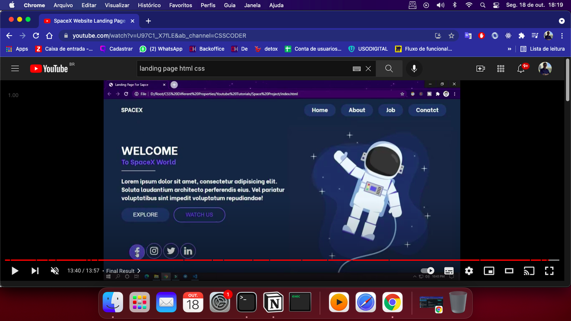
Task: Show hidden bookmarks with the double chevron
Action: coord(509,49)
